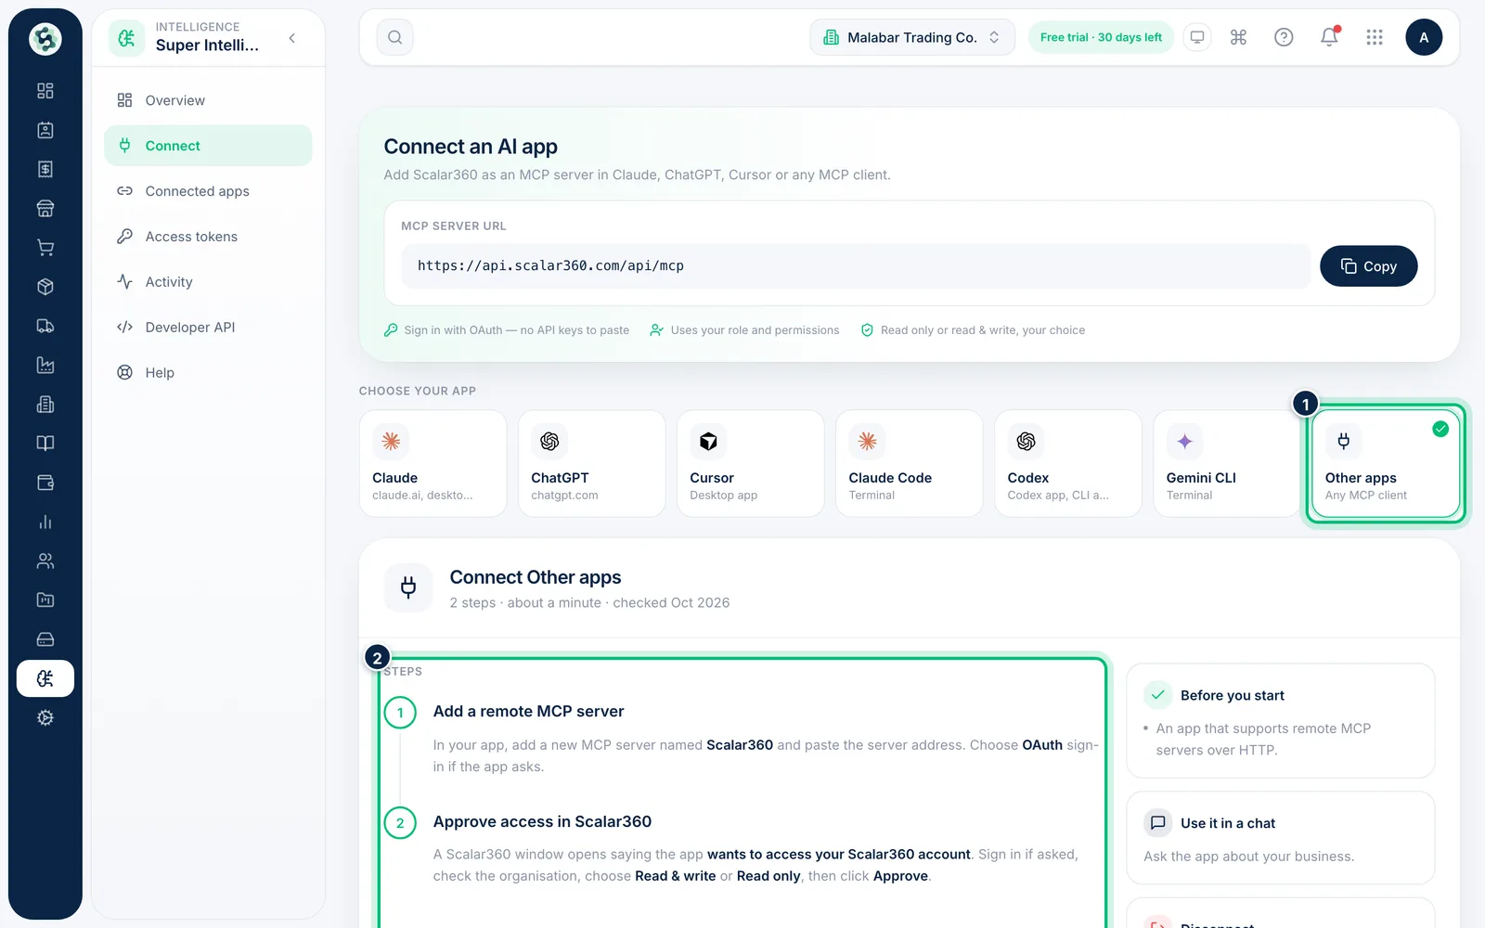Go to Overview in the side menu
The height and width of the screenshot is (928, 1485).
tap(208, 100)
